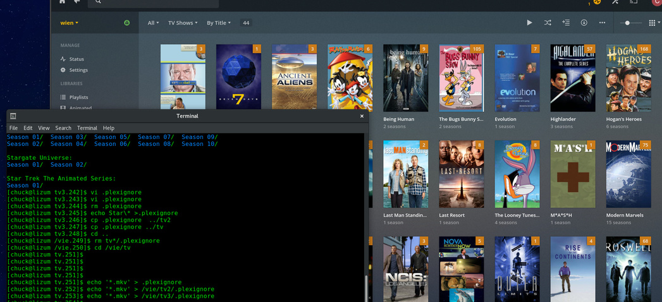Open the Terminal menu in Terminal window
This screenshot has height=302, width=662.
coord(87,128)
